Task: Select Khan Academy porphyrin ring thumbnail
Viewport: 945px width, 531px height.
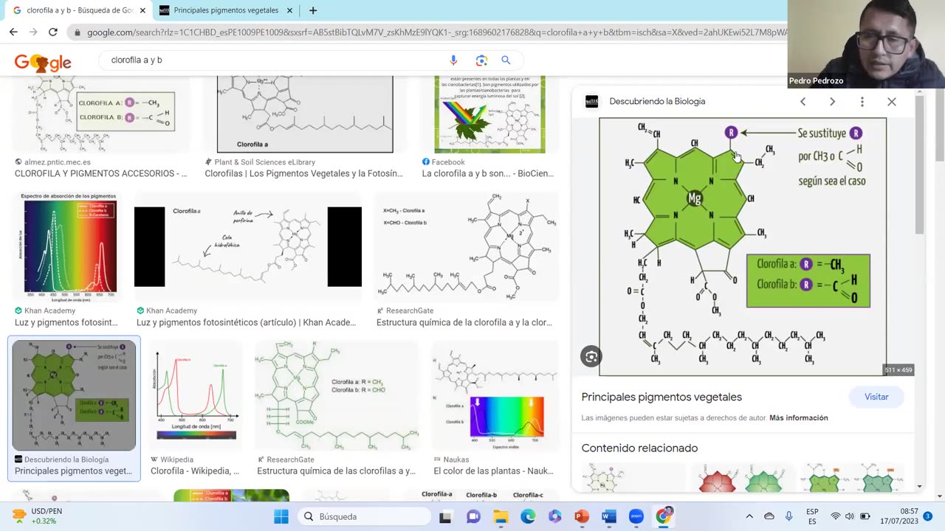Action: tap(248, 246)
